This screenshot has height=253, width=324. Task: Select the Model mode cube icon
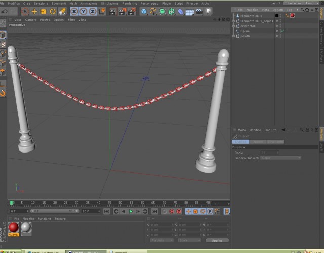[3, 35]
